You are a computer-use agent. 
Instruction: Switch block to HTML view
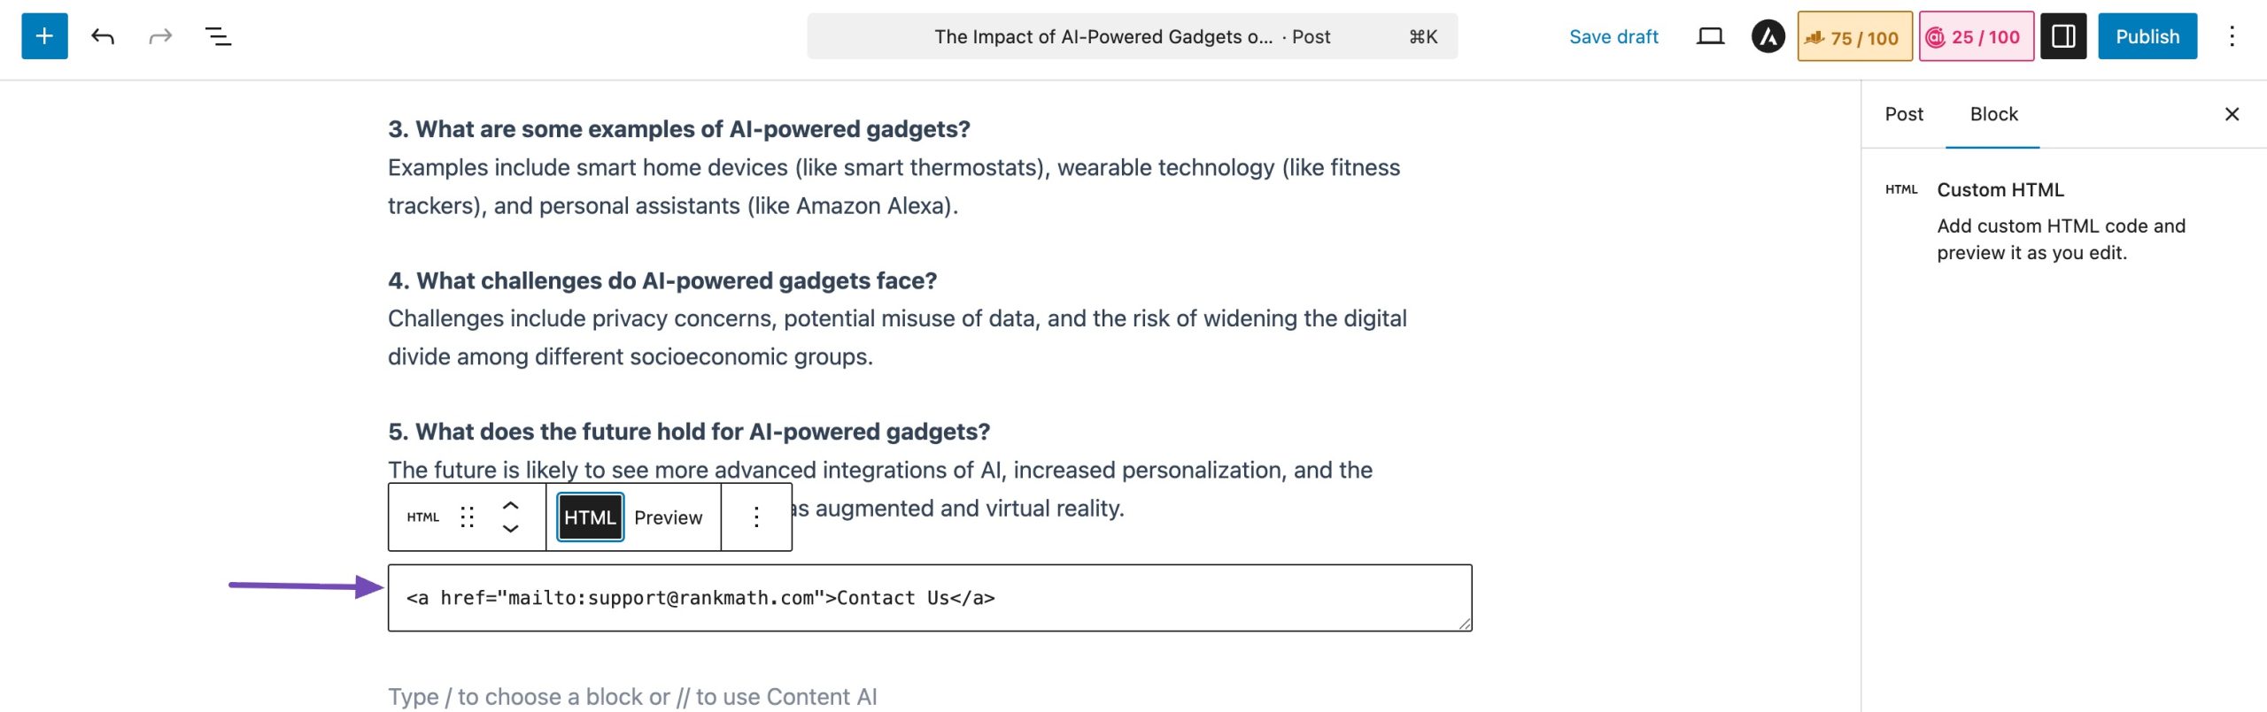click(590, 517)
